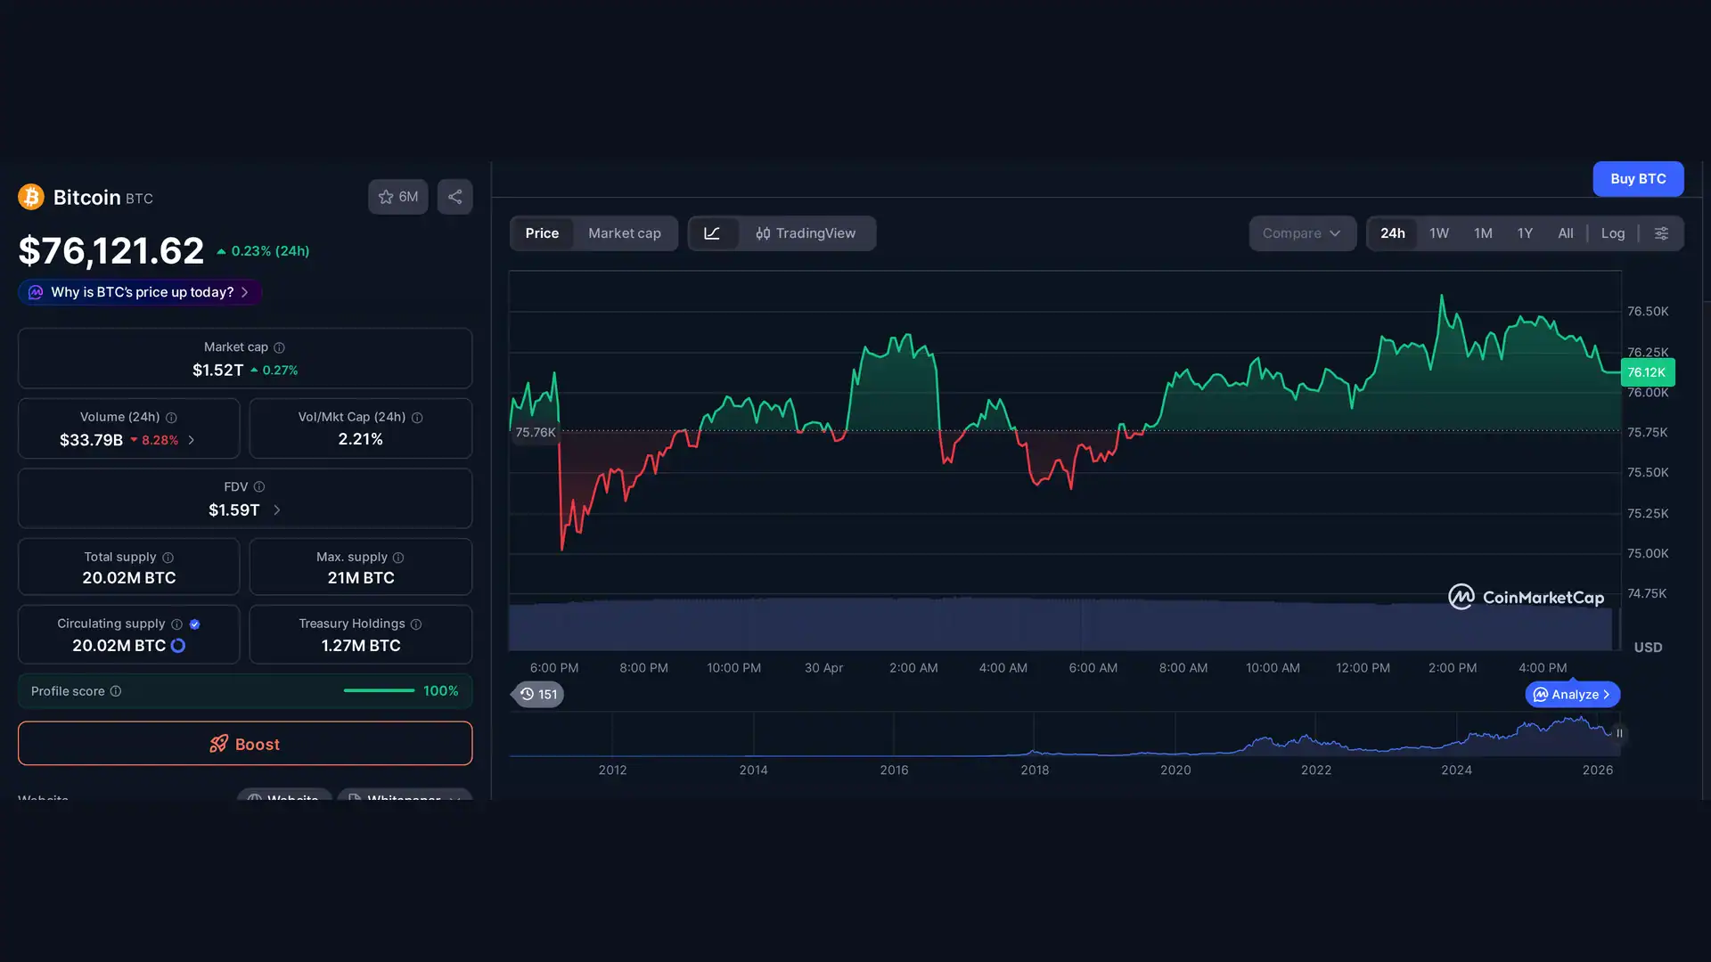This screenshot has width=1711, height=962.
Task: Expand the Volume (24h) details chevron
Action: (192, 440)
